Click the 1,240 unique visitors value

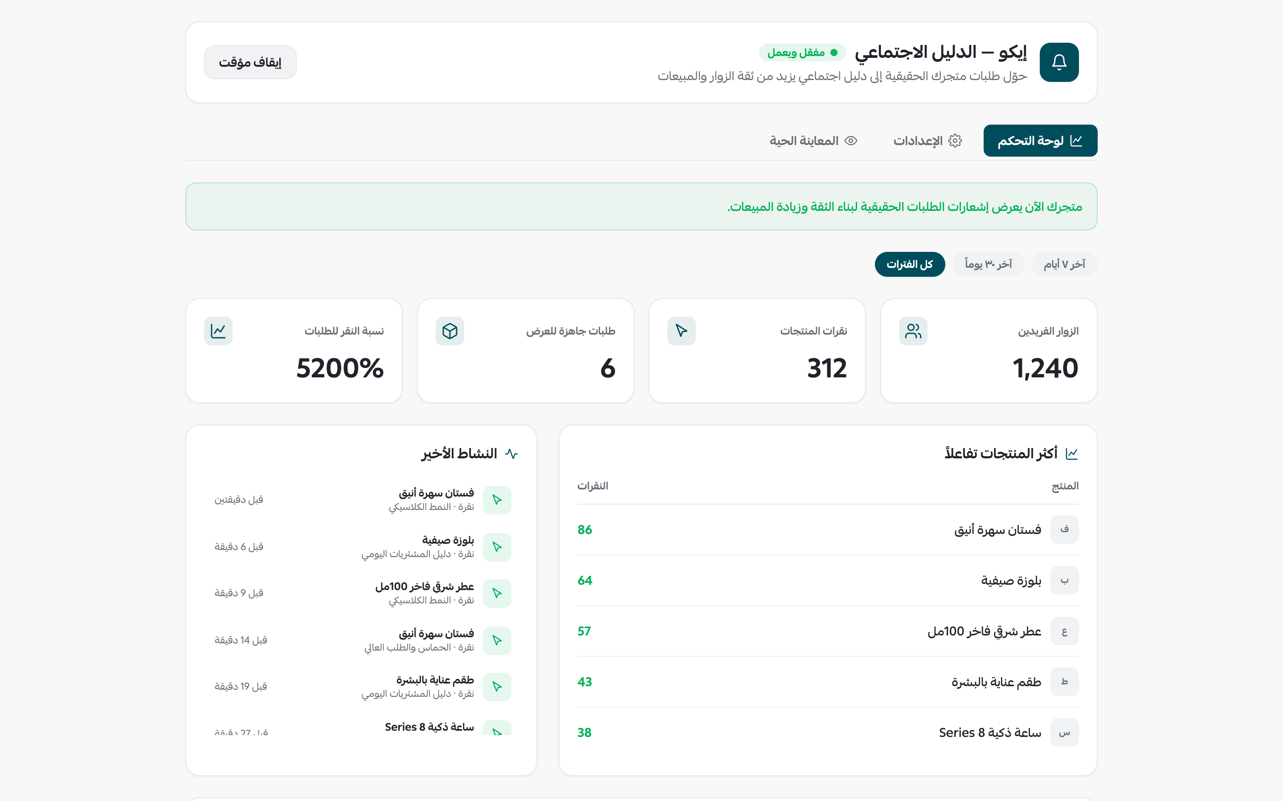point(1045,368)
